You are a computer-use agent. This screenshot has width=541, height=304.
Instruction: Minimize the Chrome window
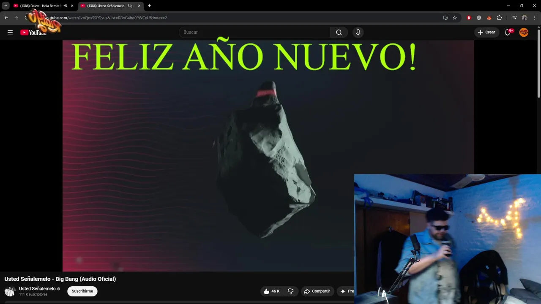click(x=508, y=6)
